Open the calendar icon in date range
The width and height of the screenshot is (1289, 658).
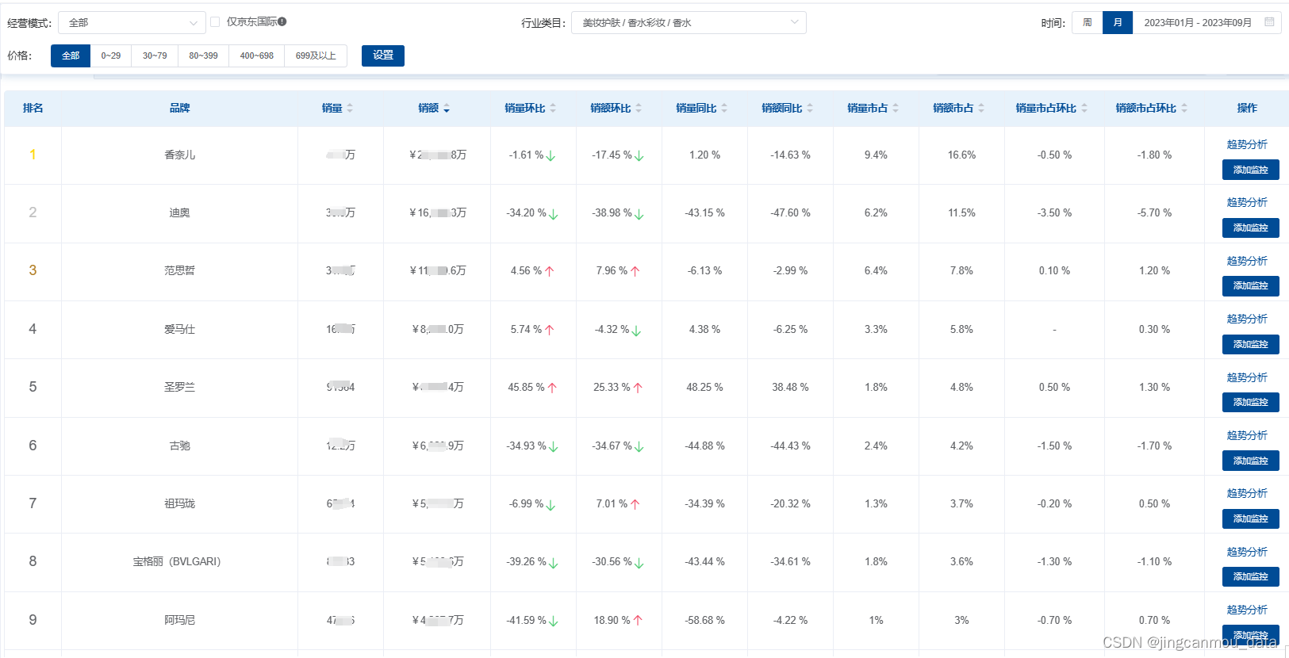pyautogui.click(x=1269, y=22)
